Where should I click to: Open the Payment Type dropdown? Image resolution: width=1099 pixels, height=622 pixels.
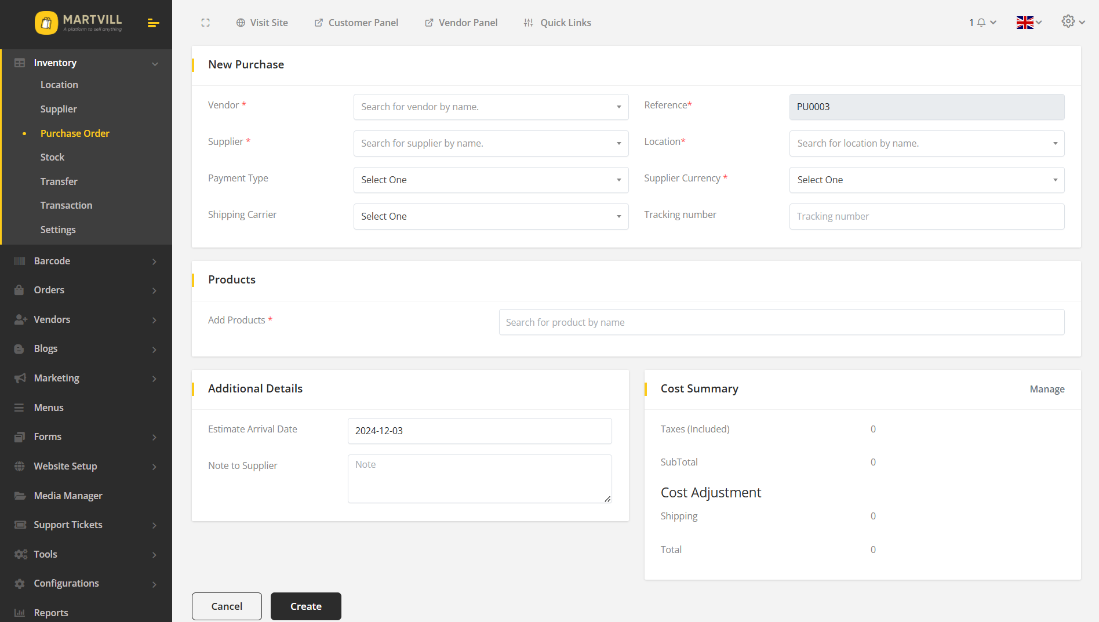tap(490, 180)
